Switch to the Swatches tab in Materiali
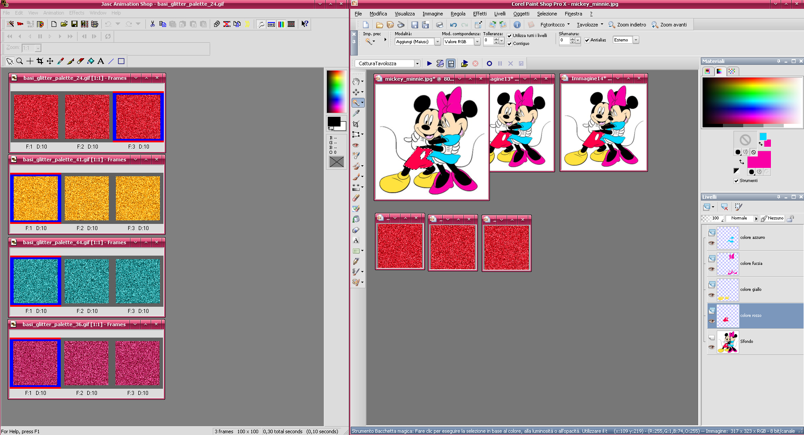Viewport: 804px width, 435px height. click(732, 71)
